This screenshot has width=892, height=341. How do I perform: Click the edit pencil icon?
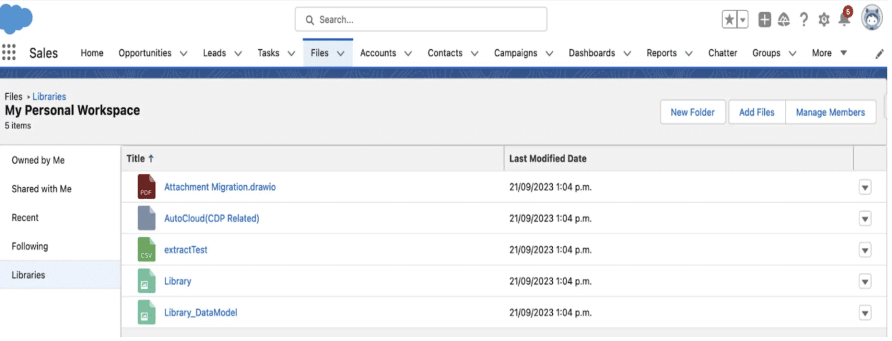[880, 53]
